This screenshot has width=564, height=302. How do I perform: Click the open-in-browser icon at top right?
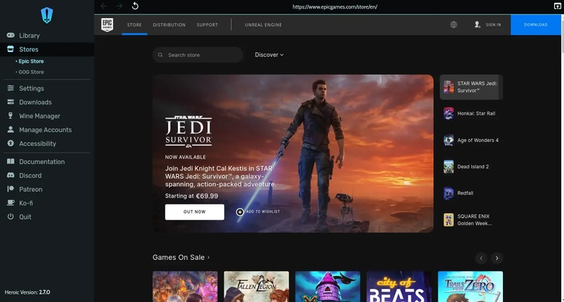pyautogui.click(x=557, y=6)
